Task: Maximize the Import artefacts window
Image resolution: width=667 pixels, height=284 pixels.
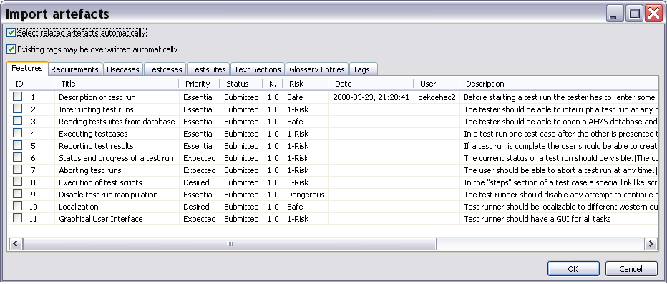Action: (635, 14)
